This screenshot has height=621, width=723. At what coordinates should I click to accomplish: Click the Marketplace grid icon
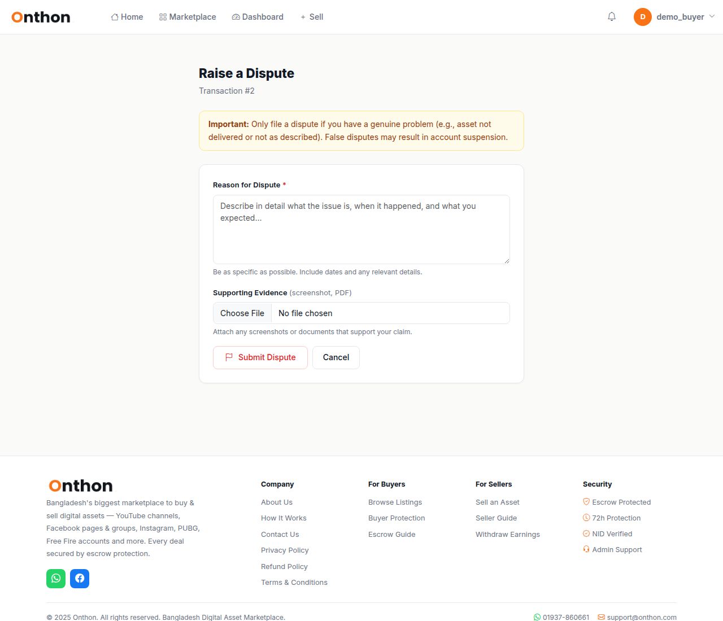click(x=163, y=17)
